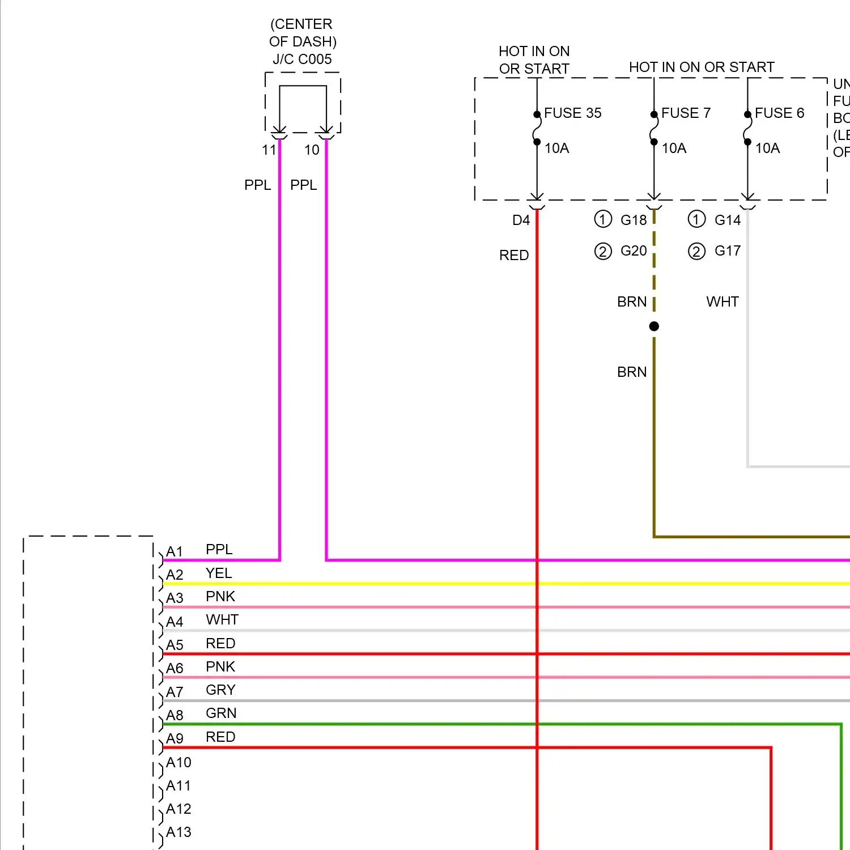The height and width of the screenshot is (850, 850).
Task: Click the HOT IN ON OR START label above FUSE 7
Action: [702, 67]
